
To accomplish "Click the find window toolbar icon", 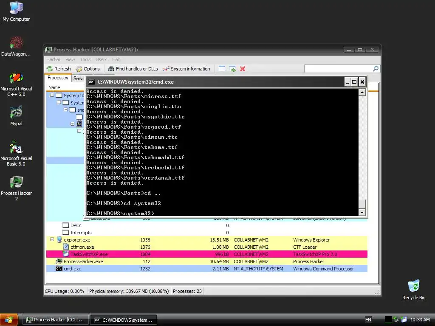I will click(222, 69).
